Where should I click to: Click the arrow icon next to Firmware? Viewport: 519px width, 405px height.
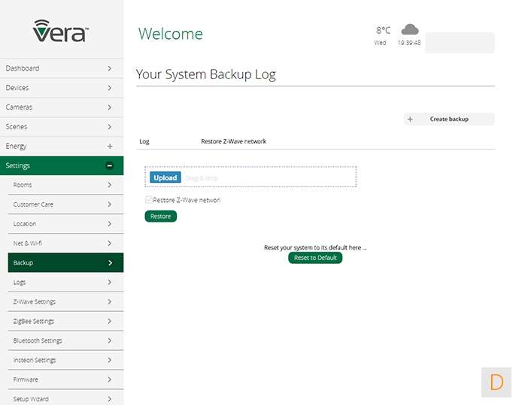pyautogui.click(x=110, y=379)
